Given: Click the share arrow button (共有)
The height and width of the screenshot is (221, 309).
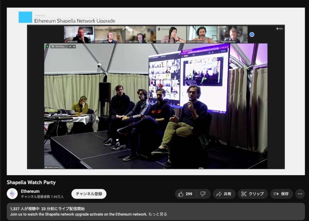Looking at the screenshot, I should [x=224, y=194].
